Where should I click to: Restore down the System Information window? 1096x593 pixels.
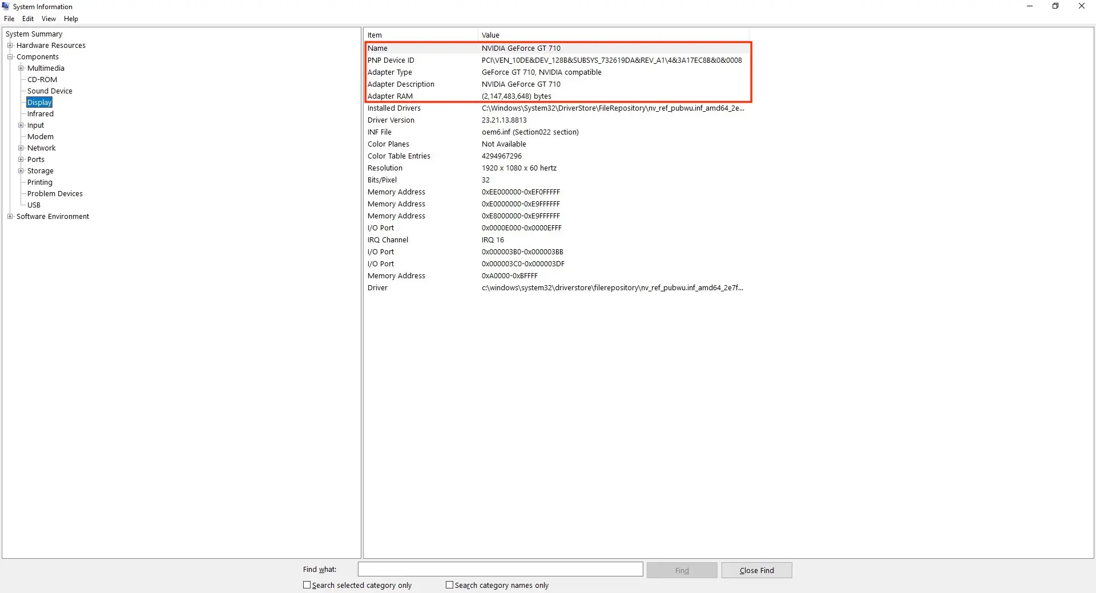1055,6
